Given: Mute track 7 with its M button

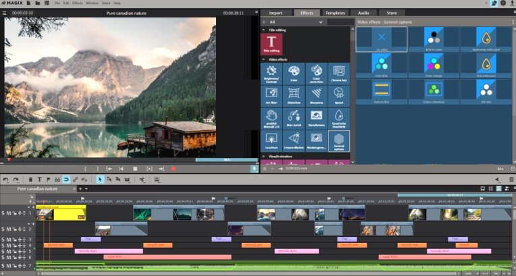Looking at the screenshot, I should 9,266.
